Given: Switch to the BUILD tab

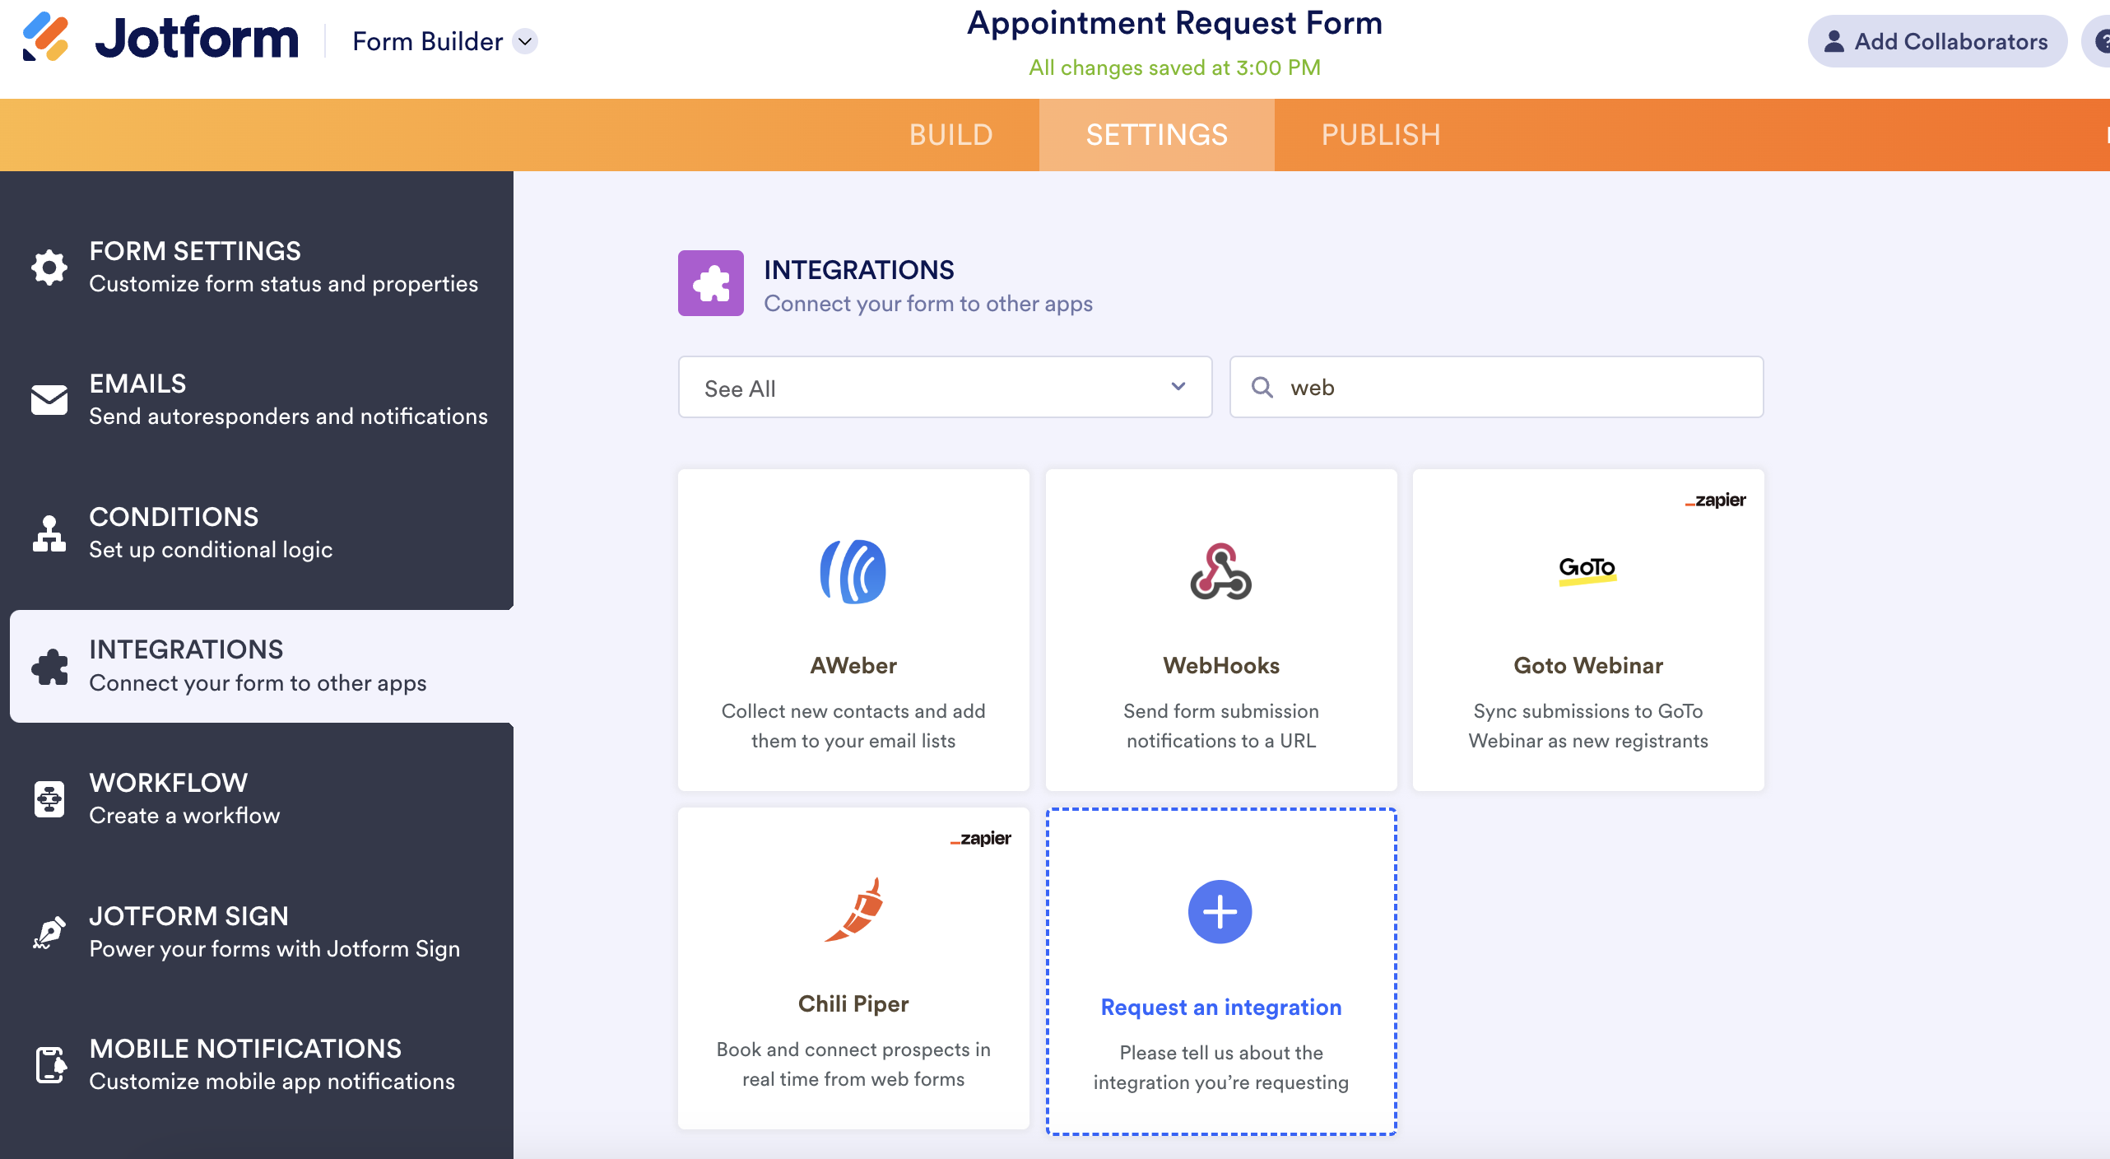Looking at the screenshot, I should pyautogui.click(x=950, y=135).
